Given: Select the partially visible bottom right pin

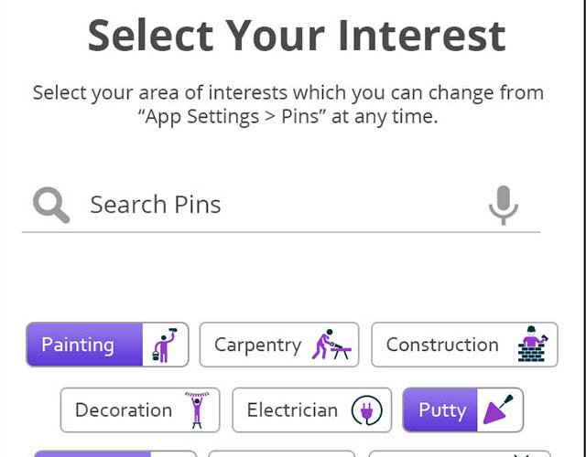Looking at the screenshot, I should click(462, 453).
